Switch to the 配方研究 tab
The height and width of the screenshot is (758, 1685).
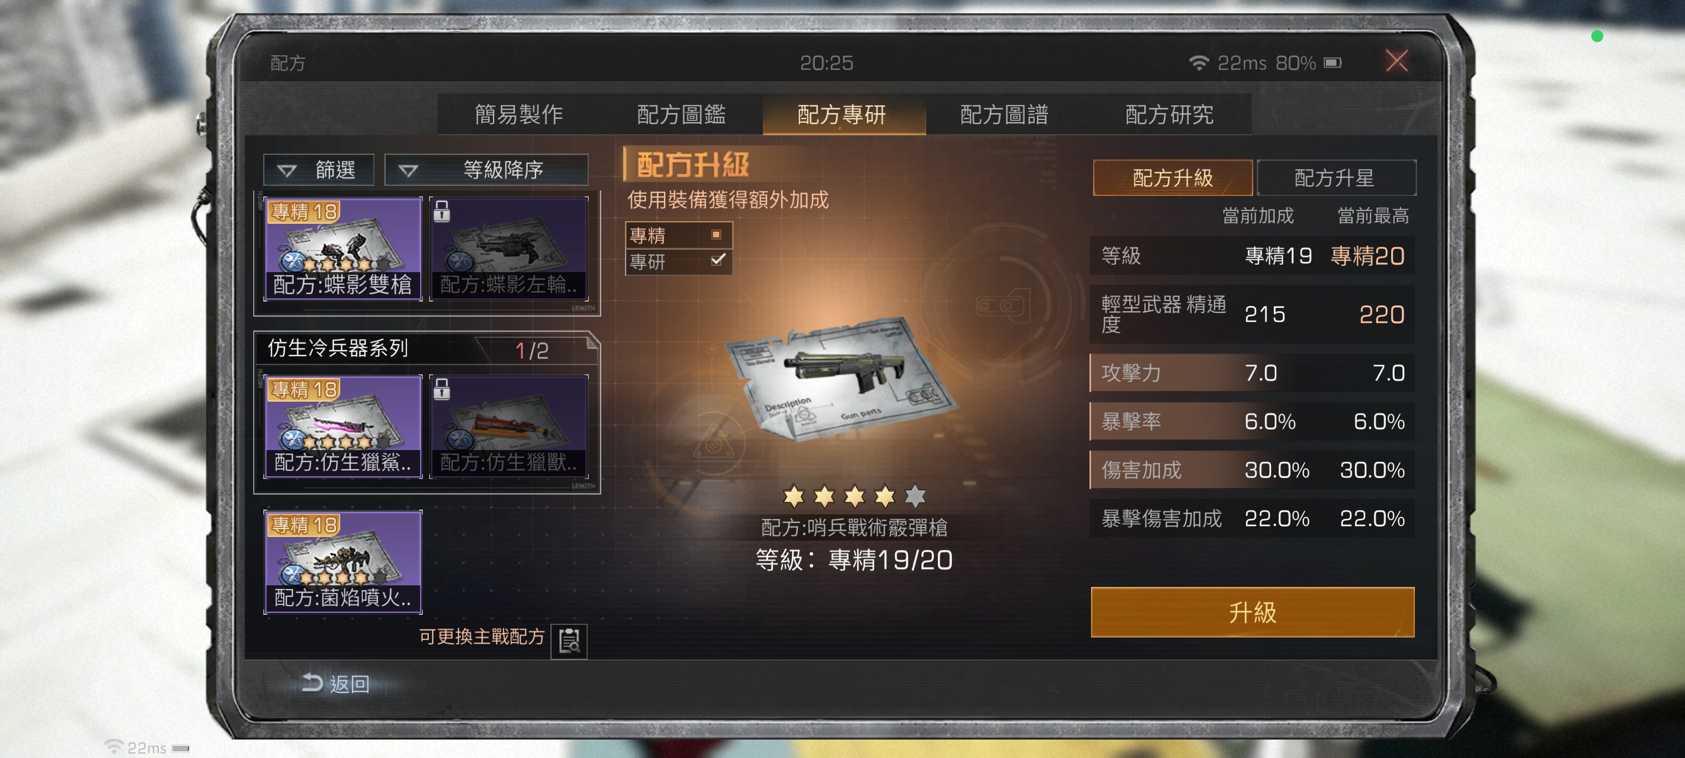coord(1168,114)
